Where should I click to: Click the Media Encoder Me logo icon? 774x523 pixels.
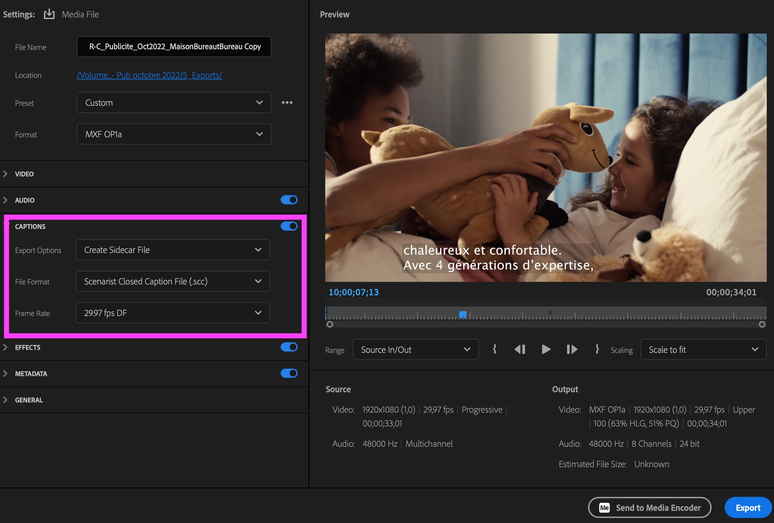(x=604, y=508)
